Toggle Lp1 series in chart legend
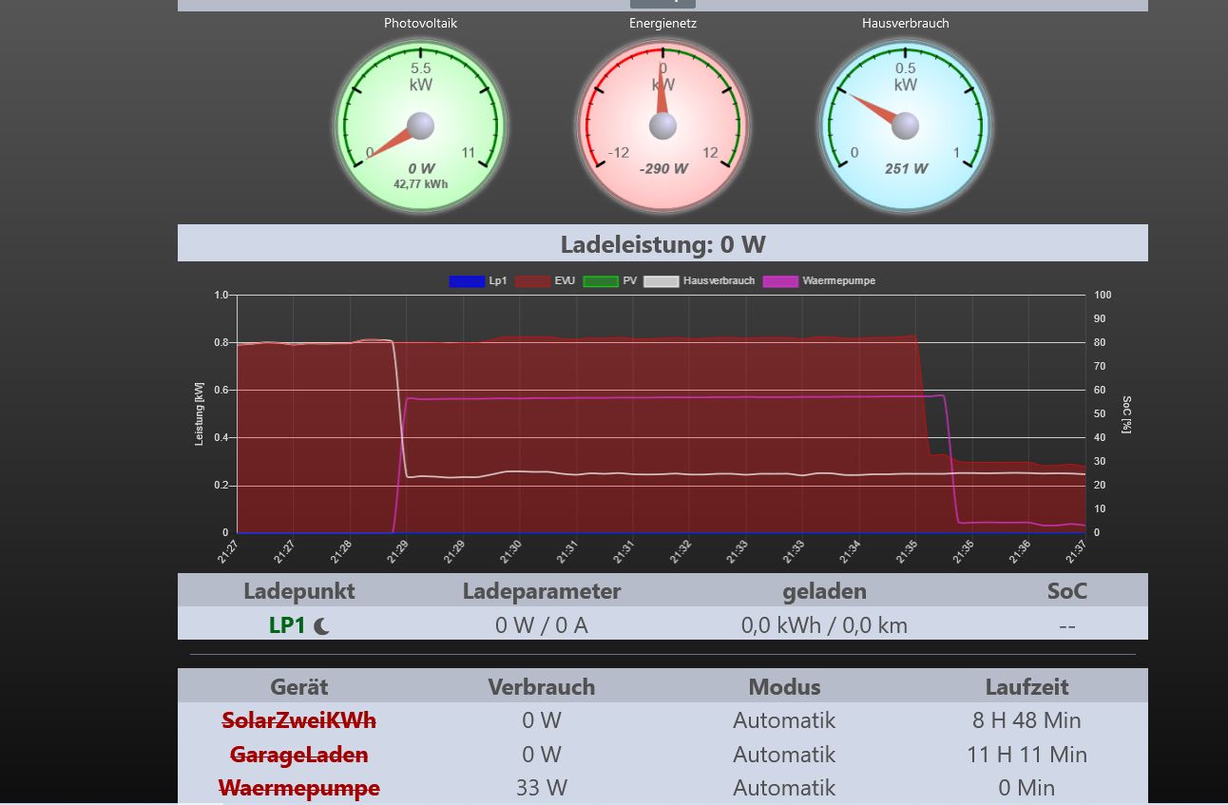The width and height of the screenshot is (1228, 805). coord(467,281)
